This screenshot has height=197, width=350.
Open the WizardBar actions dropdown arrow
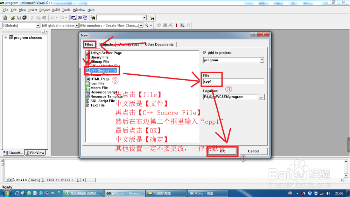pos(151,25)
